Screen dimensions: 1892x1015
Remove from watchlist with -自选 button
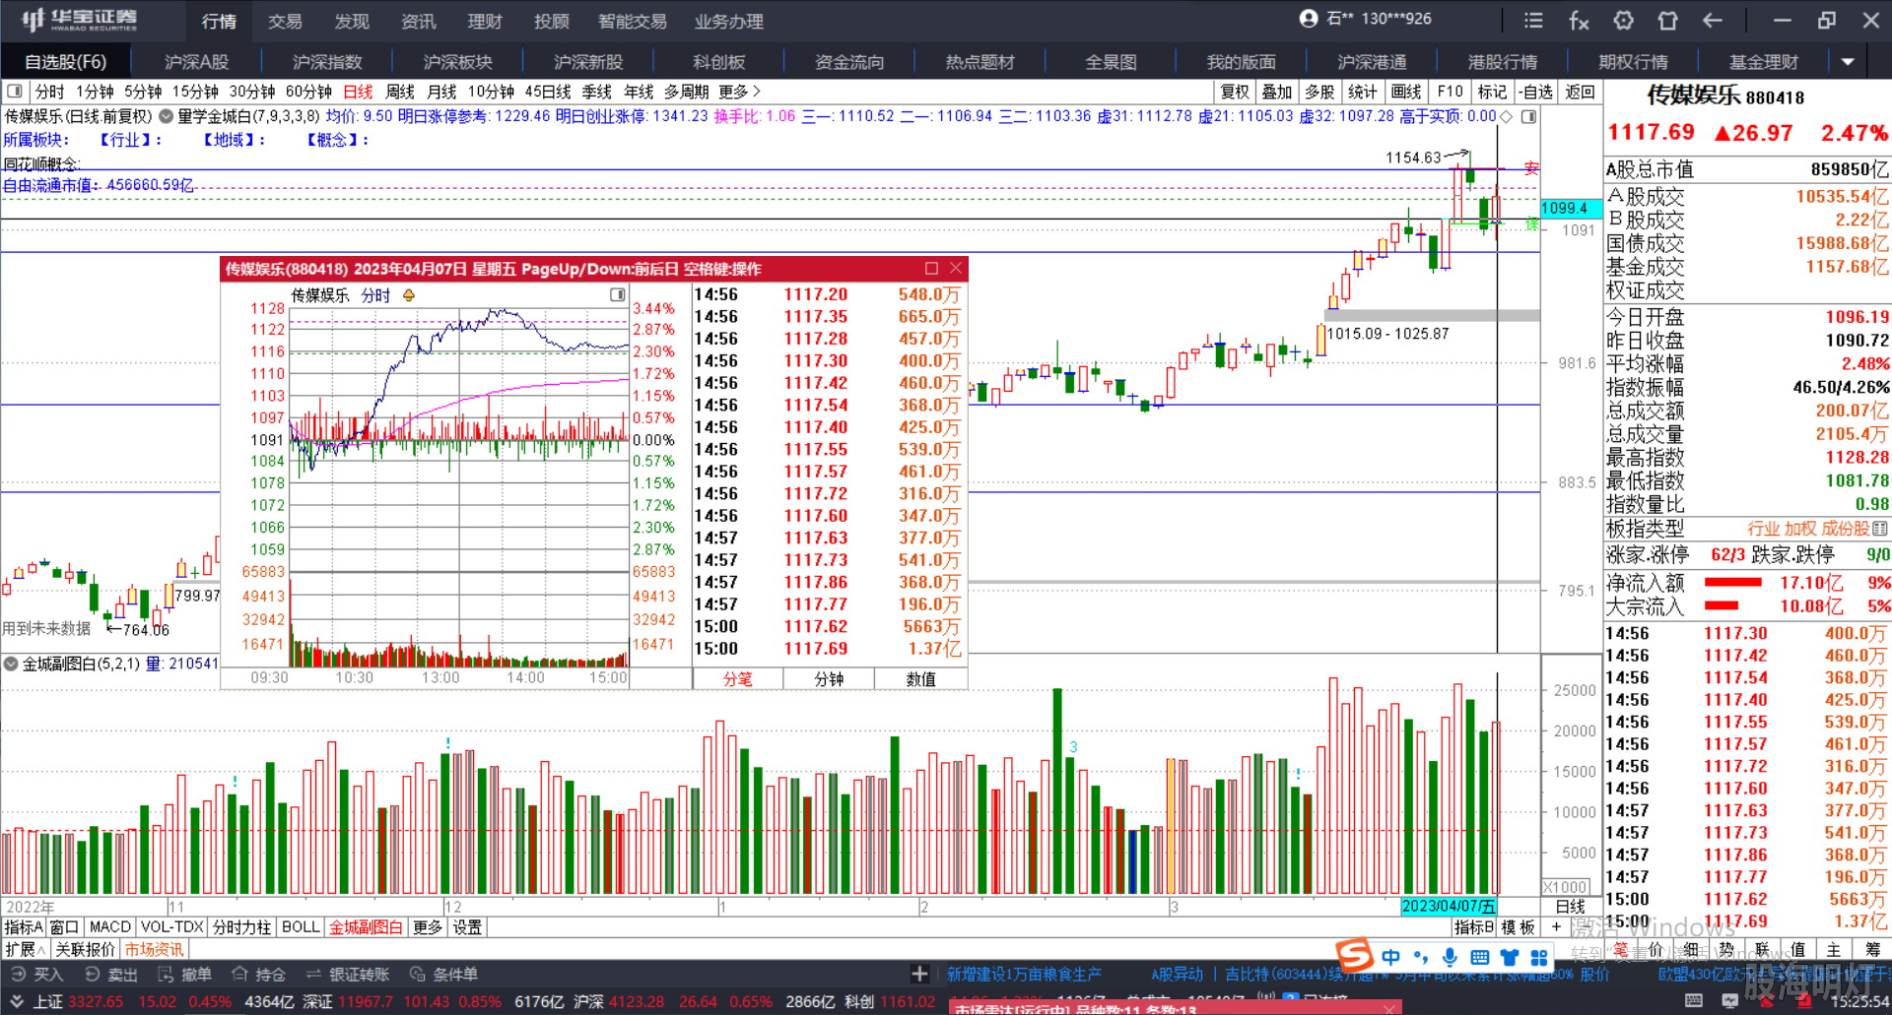click(1536, 92)
